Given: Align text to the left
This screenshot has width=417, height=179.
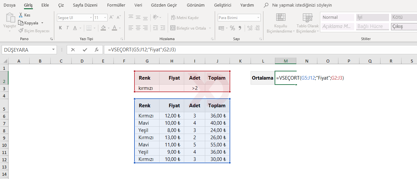Looking at the screenshot, I should pyautogui.click(x=131, y=28).
